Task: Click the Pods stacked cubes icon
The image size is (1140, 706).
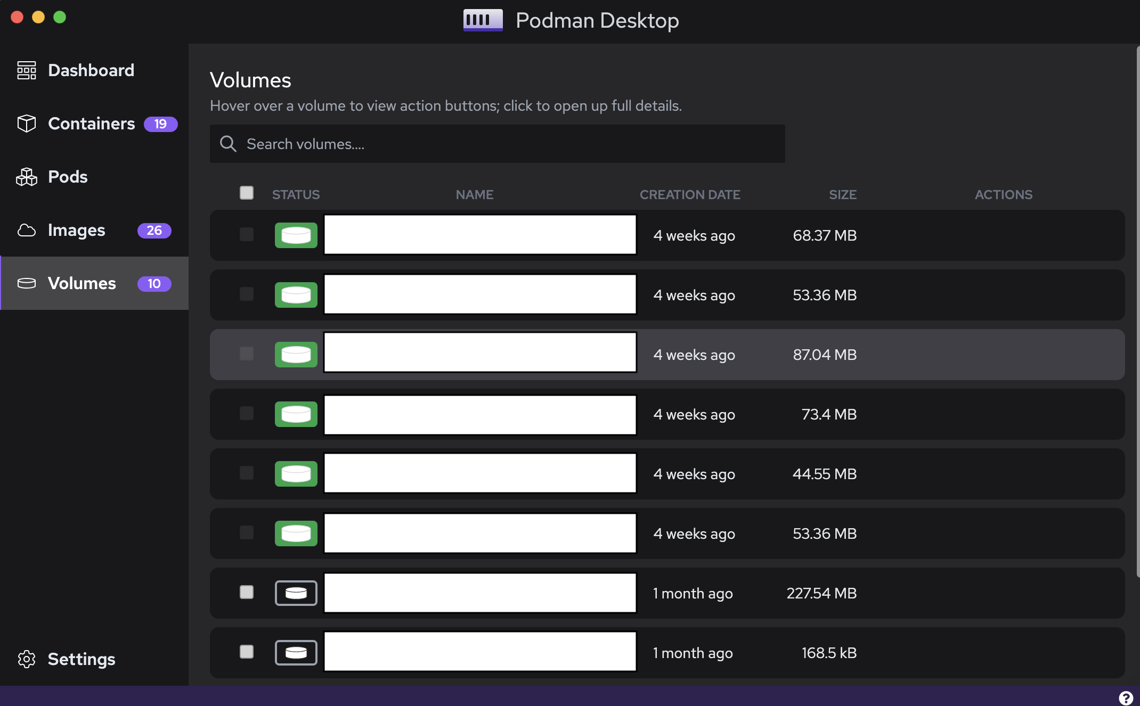Action: 26,177
